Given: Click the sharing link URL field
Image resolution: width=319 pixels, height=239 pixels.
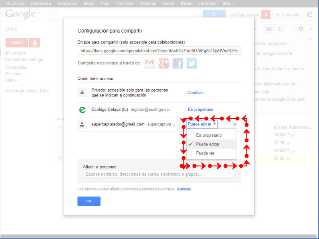Looking at the screenshot, I should (x=159, y=51).
